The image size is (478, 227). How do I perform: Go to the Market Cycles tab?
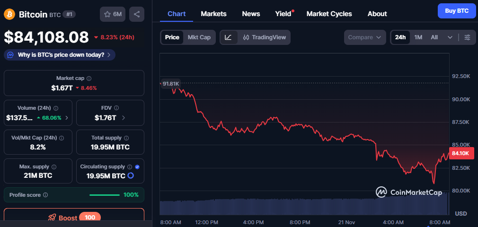coord(329,14)
